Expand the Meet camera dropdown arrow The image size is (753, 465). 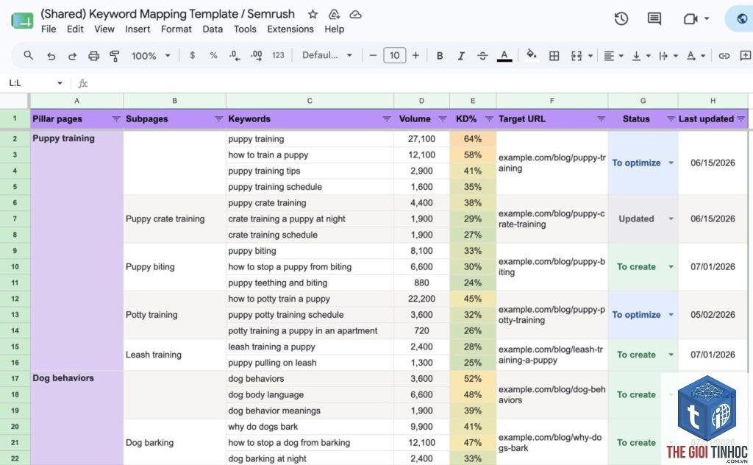(707, 18)
